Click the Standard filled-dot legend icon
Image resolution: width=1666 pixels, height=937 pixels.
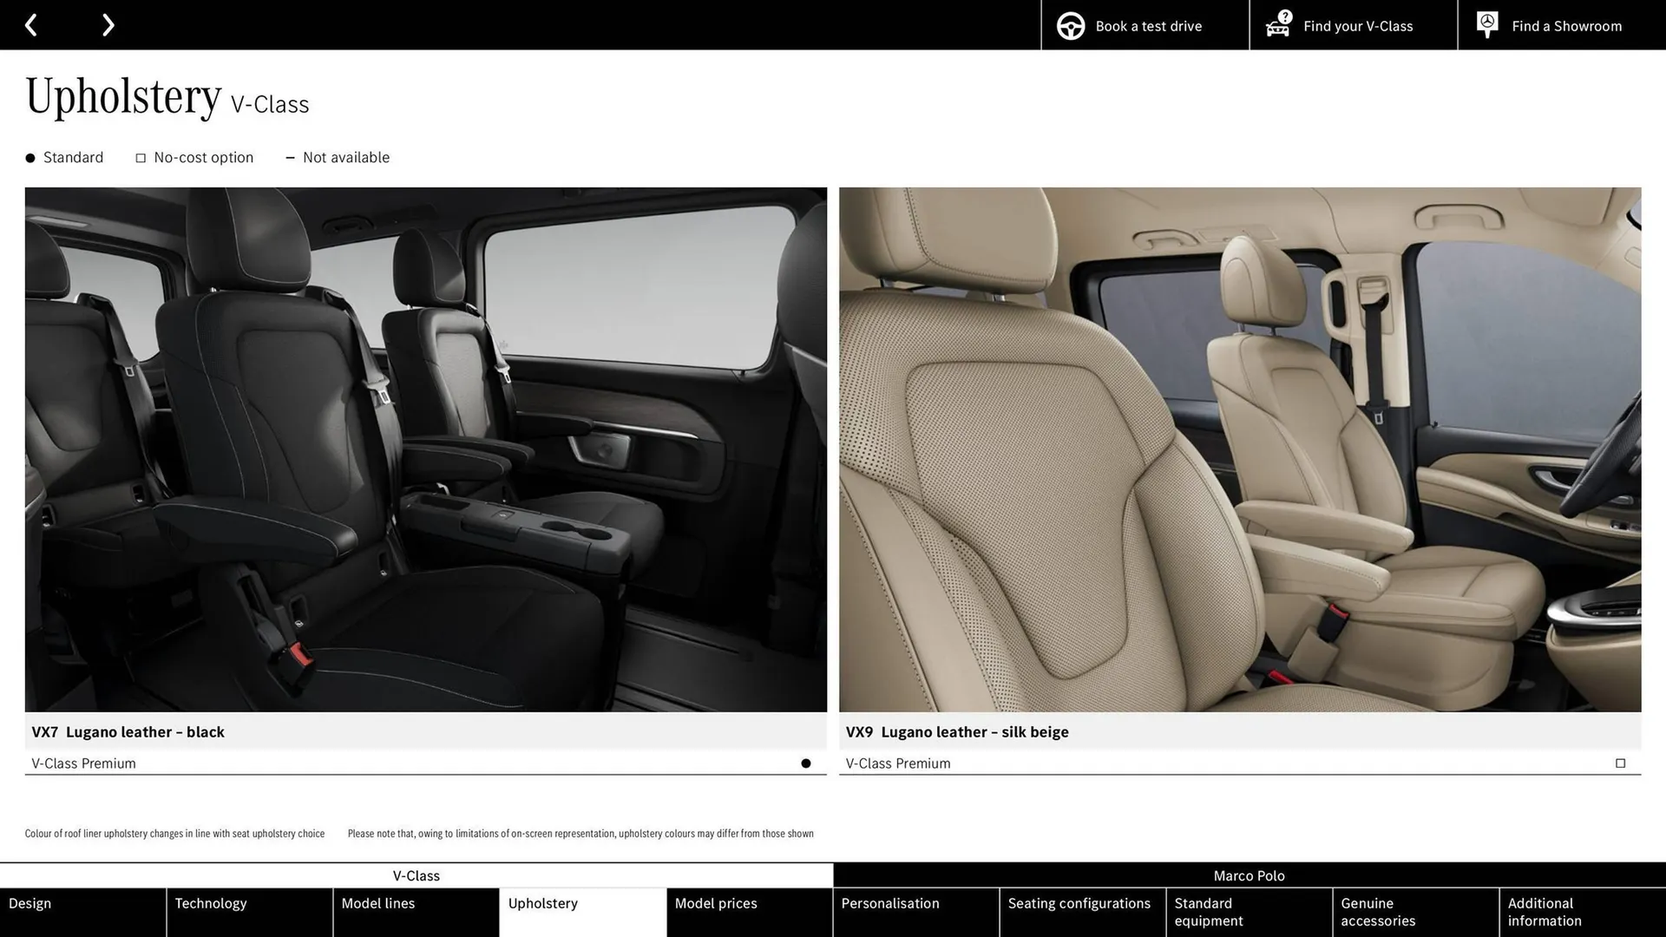(29, 157)
